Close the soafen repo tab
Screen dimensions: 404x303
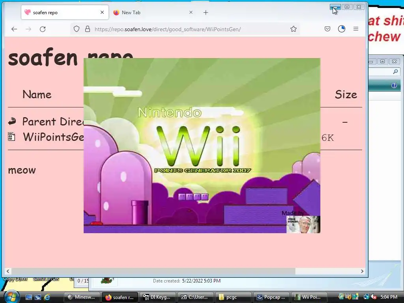click(102, 12)
